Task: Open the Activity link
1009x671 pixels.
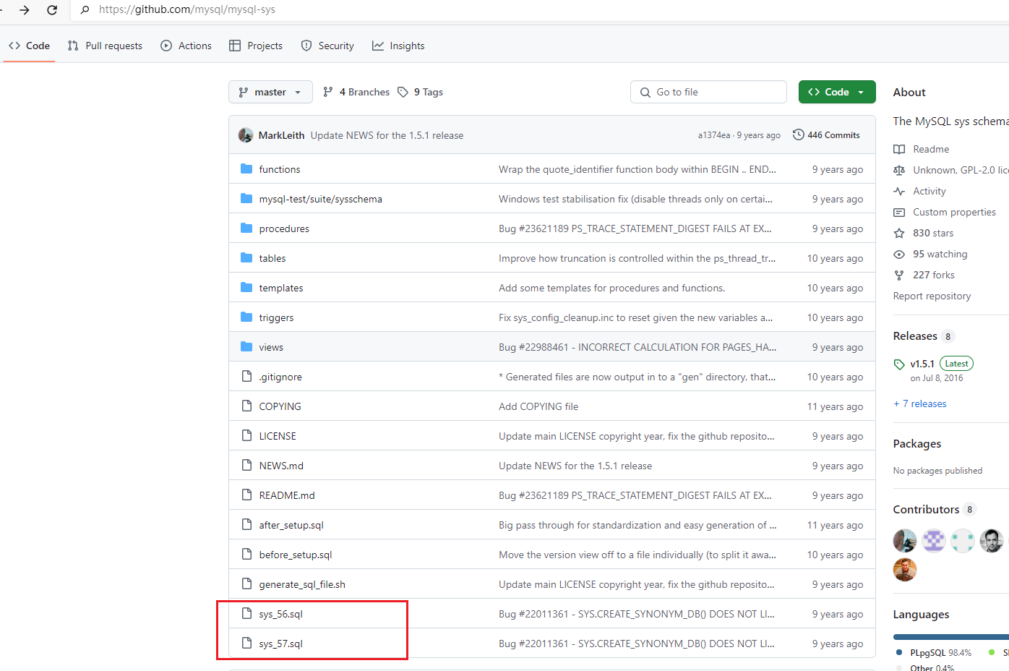Action: click(x=929, y=191)
